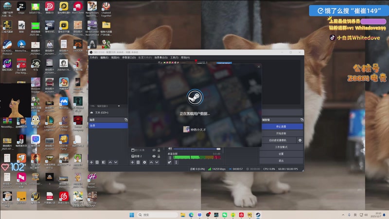This screenshot has height=219, width=389.
Task: Open World of Warcraft desktop shortcut
Action: click(35, 198)
